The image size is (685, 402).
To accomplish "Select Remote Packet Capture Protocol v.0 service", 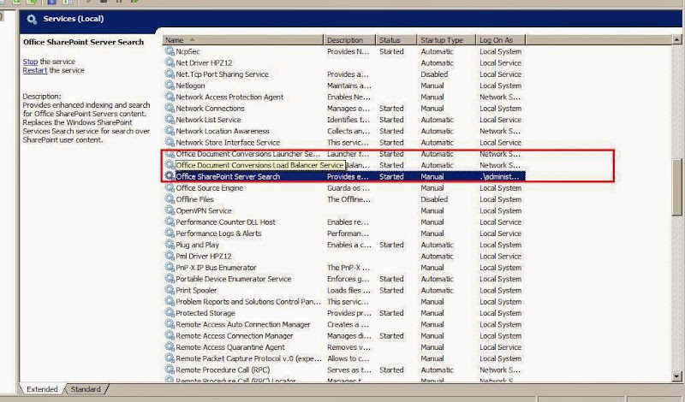I will (x=248, y=358).
